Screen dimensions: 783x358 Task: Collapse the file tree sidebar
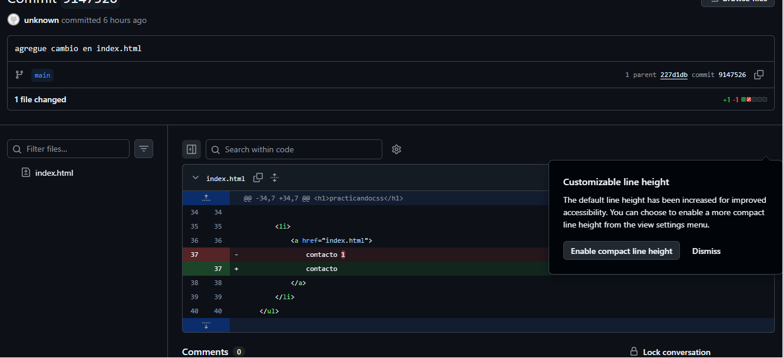191,149
